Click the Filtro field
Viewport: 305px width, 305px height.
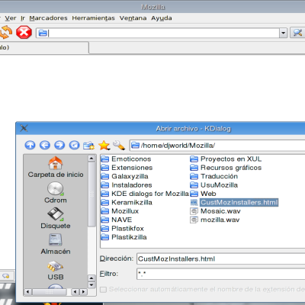click(220, 274)
